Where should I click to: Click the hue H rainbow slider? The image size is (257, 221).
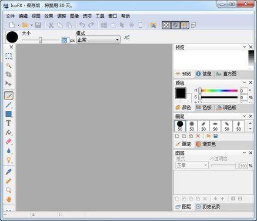[219, 91]
